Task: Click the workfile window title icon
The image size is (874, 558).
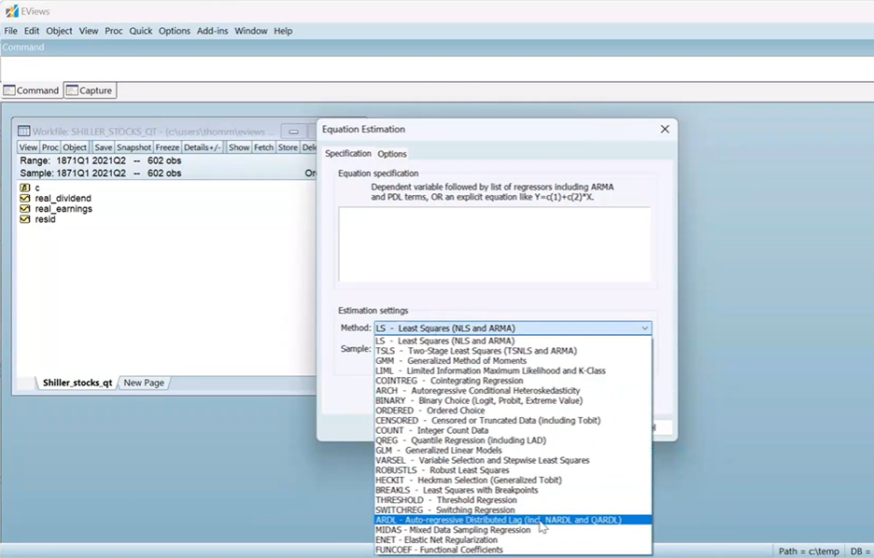Action: tap(24, 132)
